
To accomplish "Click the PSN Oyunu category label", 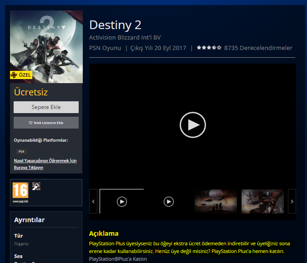I will pos(105,48).
